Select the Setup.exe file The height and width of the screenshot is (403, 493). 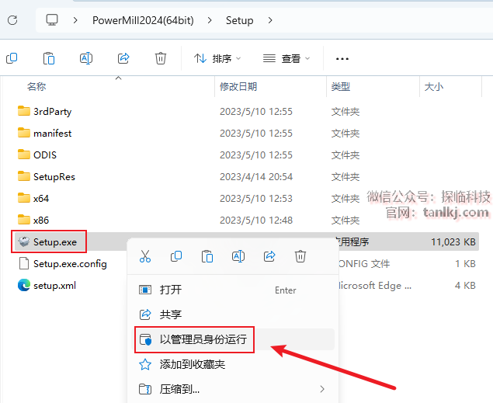pyautogui.click(x=55, y=242)
